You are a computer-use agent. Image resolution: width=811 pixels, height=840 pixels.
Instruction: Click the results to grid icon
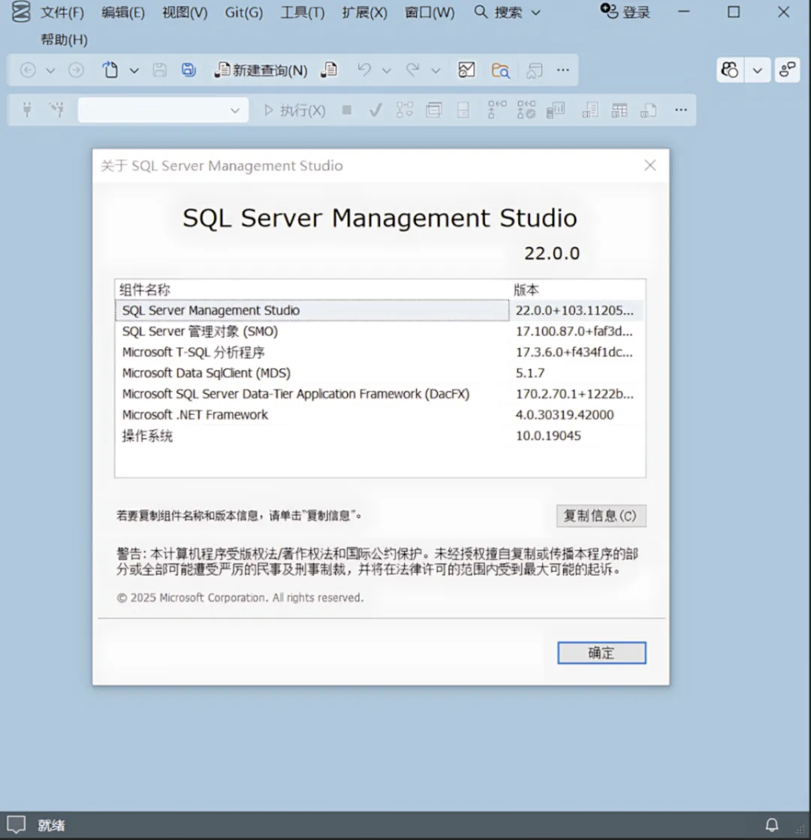pyautogui.click(x=619, y=110)
